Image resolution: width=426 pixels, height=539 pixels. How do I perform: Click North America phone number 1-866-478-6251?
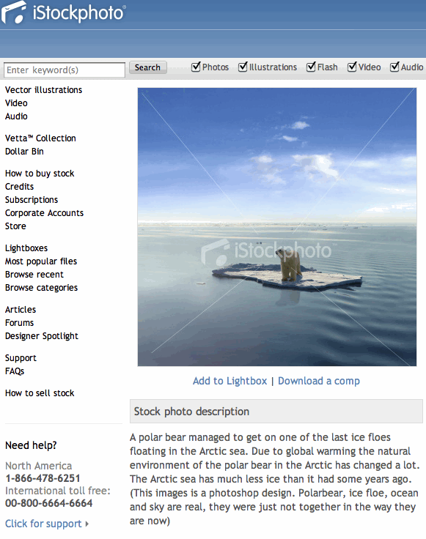point(43,478)
